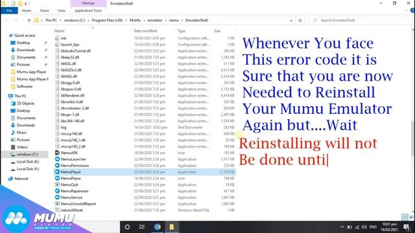Select the NemuService application icon

pyautogui.click(x=57, y=197)
